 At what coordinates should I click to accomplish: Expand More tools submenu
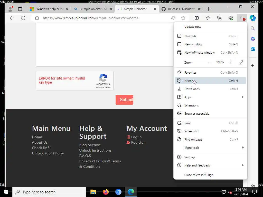(210, 148)
